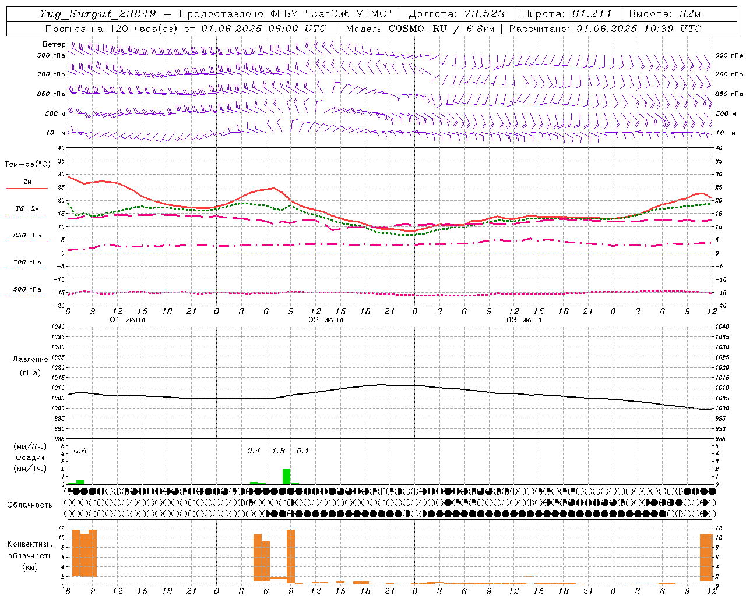
Task: Click the Тем-ра(°C) axis title
Action: point(27,165)
